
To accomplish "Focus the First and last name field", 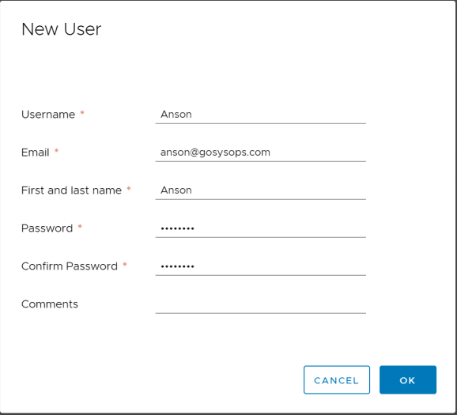I will pyautogui.click(x=261, y=191).
